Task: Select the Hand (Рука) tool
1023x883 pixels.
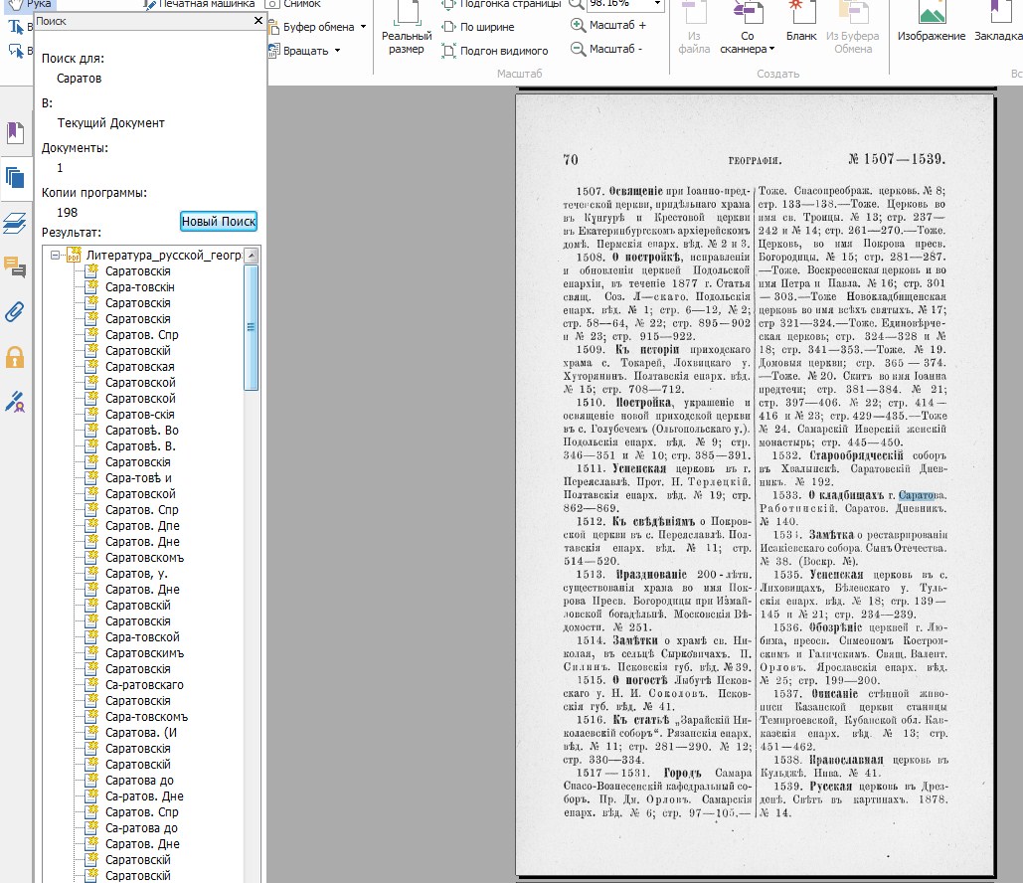Action: [30, 4]
